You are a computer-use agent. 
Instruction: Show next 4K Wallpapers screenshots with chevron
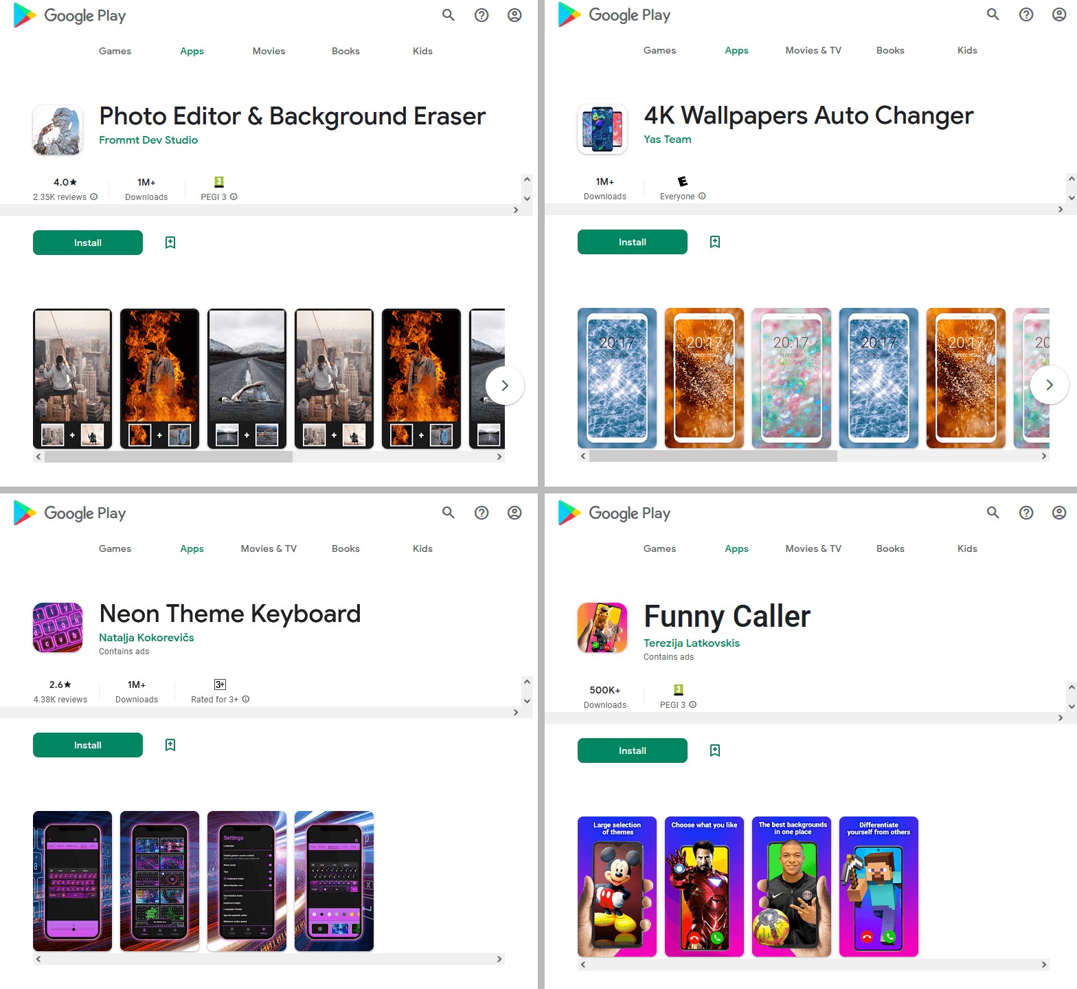[x=1050, y=385]
